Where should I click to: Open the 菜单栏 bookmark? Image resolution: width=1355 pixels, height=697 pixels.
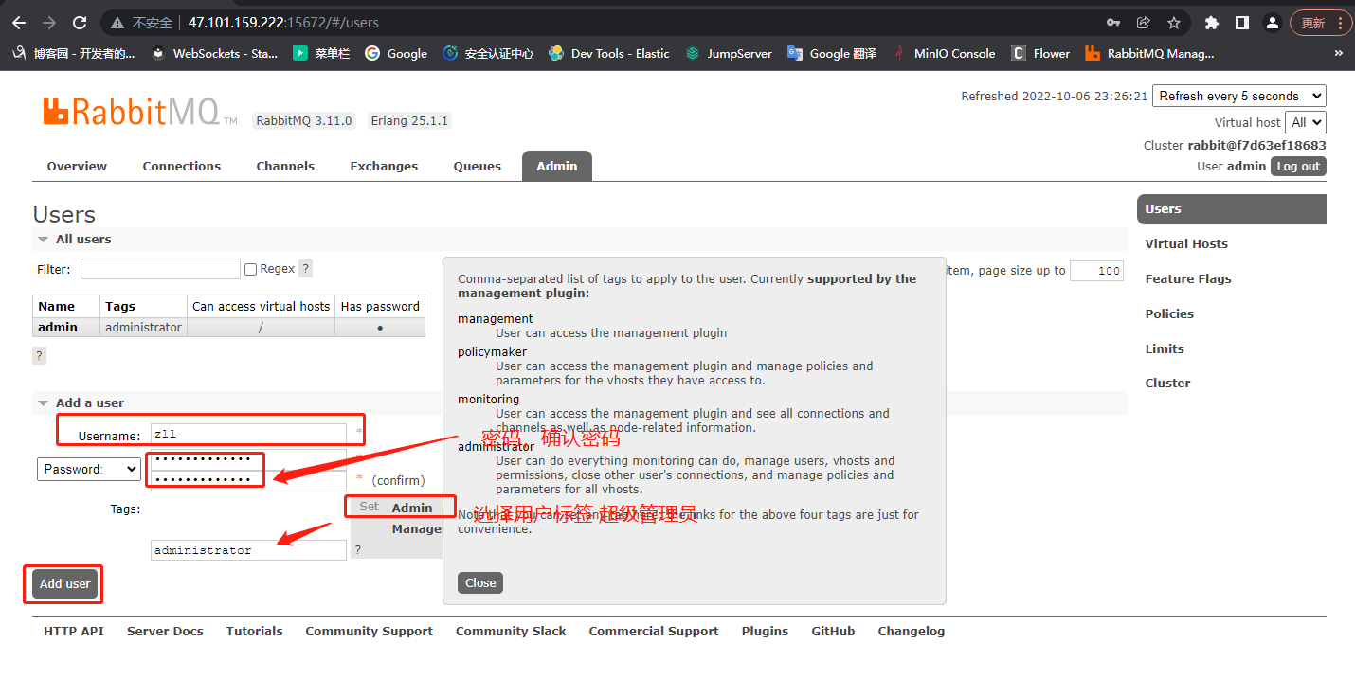pyautogui.click(x=321, y=54)
